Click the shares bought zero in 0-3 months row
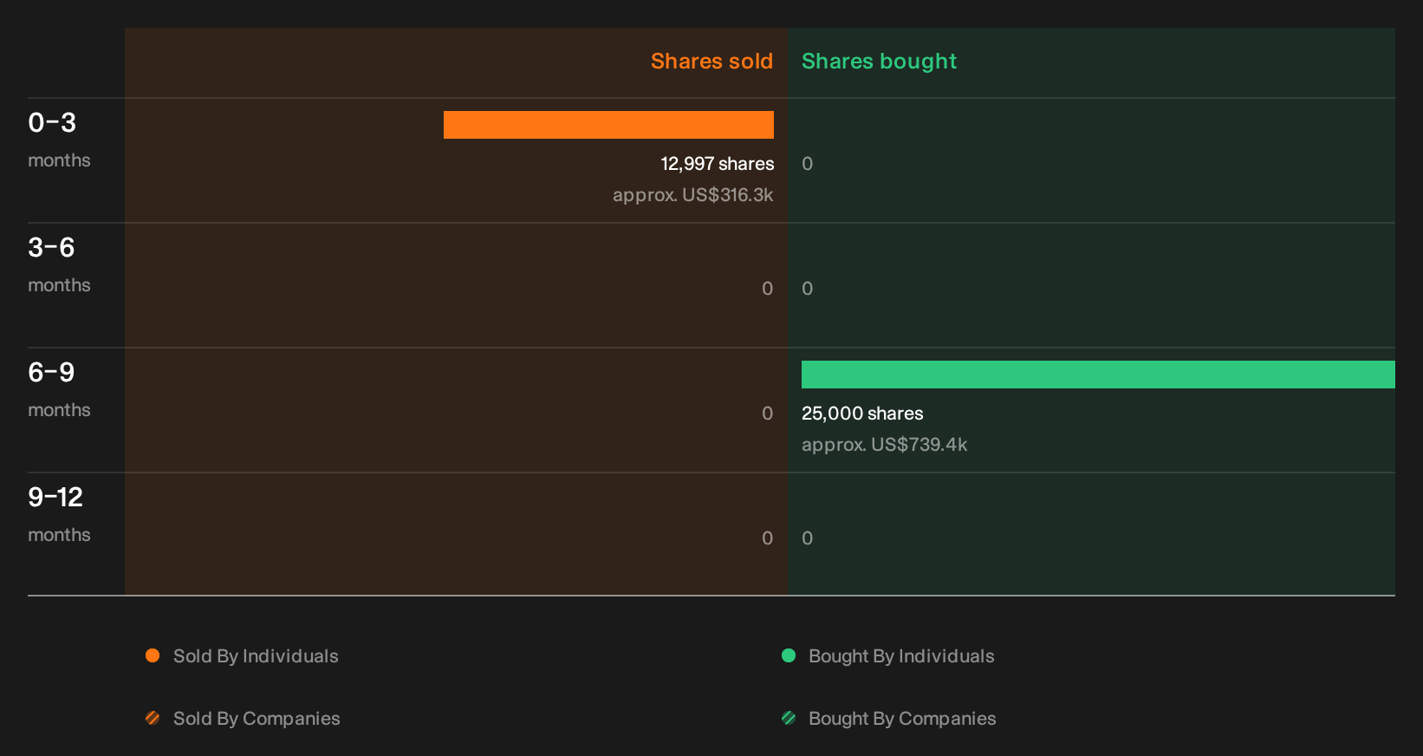Image resolution: width=1423 pixels, height=756 pixels. pos(807,164)
